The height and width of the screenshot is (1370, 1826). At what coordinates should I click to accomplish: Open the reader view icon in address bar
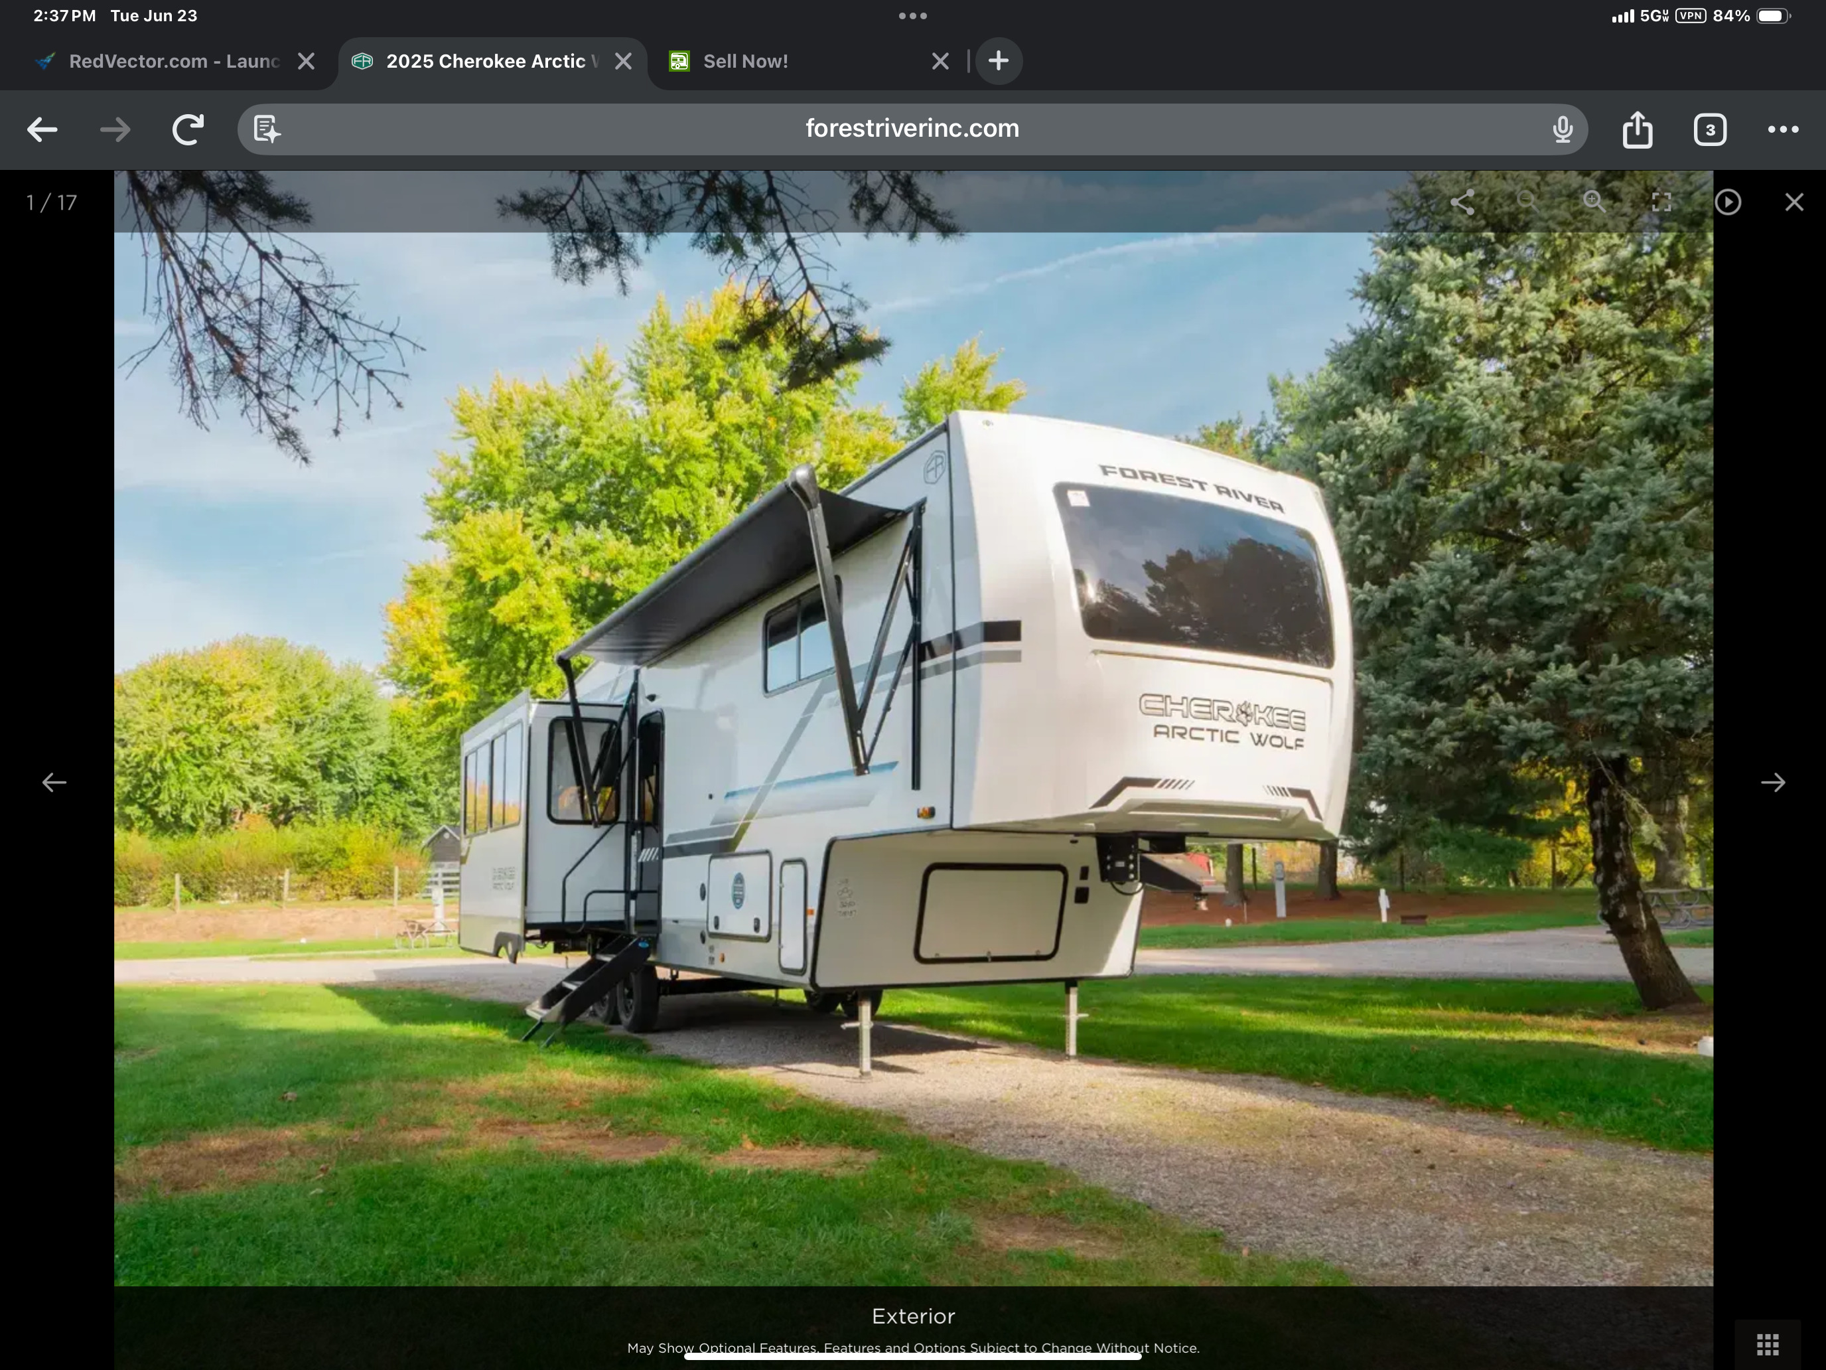267,129
